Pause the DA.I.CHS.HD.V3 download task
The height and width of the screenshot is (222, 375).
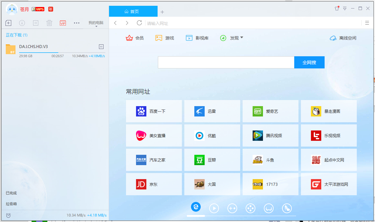pyautogui.click(x=101, y=47)
